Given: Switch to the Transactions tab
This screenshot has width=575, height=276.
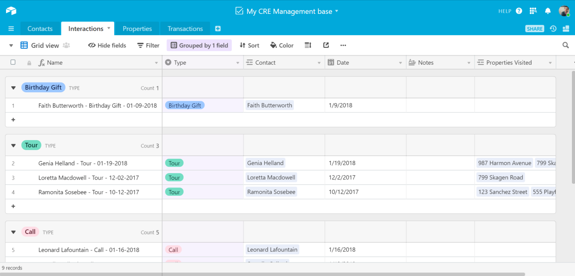Looking at the screenshot, I should (x=185, y=28).
